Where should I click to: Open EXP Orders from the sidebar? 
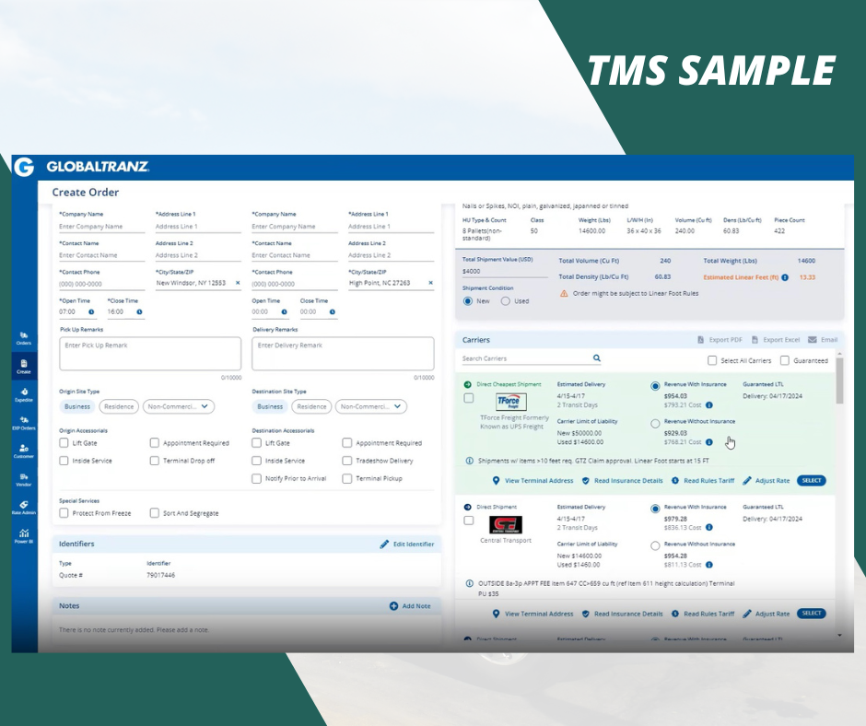point(24,423)
